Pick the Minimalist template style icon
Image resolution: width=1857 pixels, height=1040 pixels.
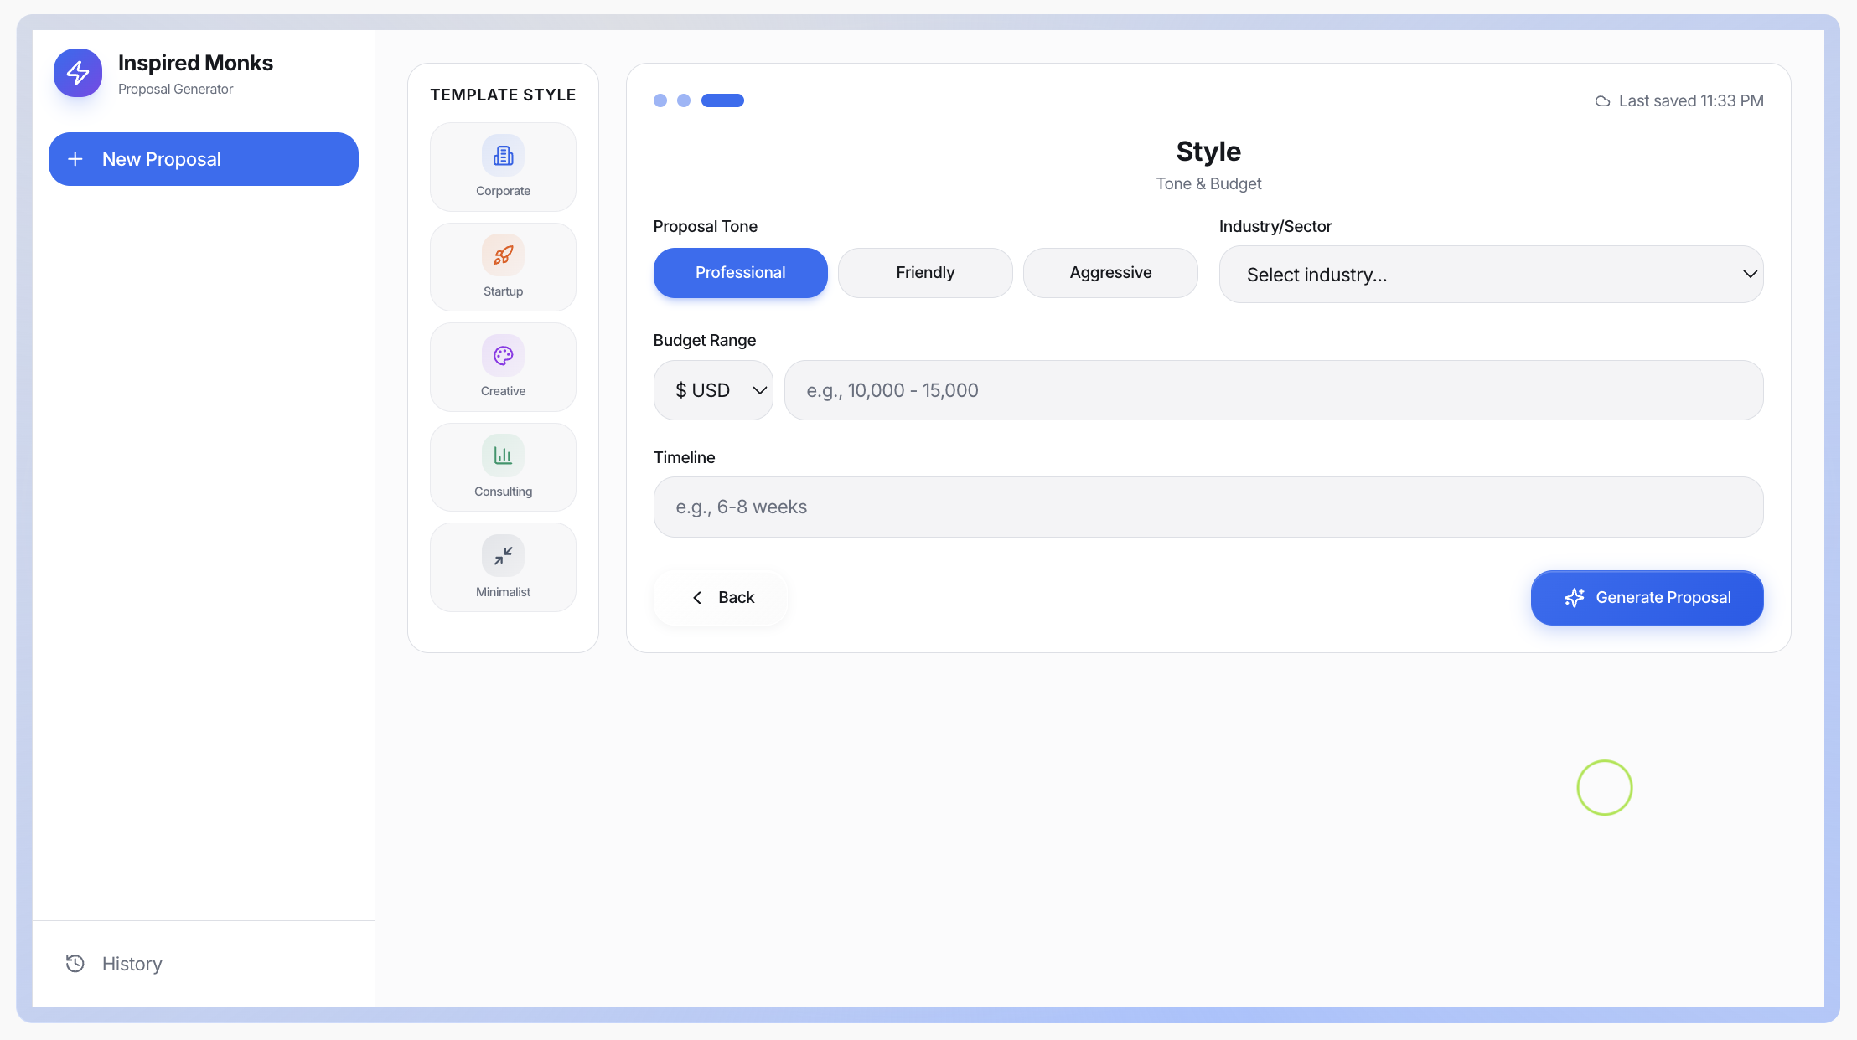[x=503, y=555]
